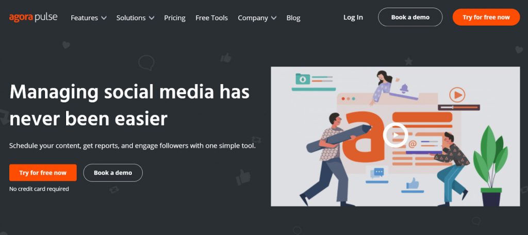The width and height of the screenshot is (528, 235).
Task: Expand the Company dropdown menu
Action: point(257,18)
